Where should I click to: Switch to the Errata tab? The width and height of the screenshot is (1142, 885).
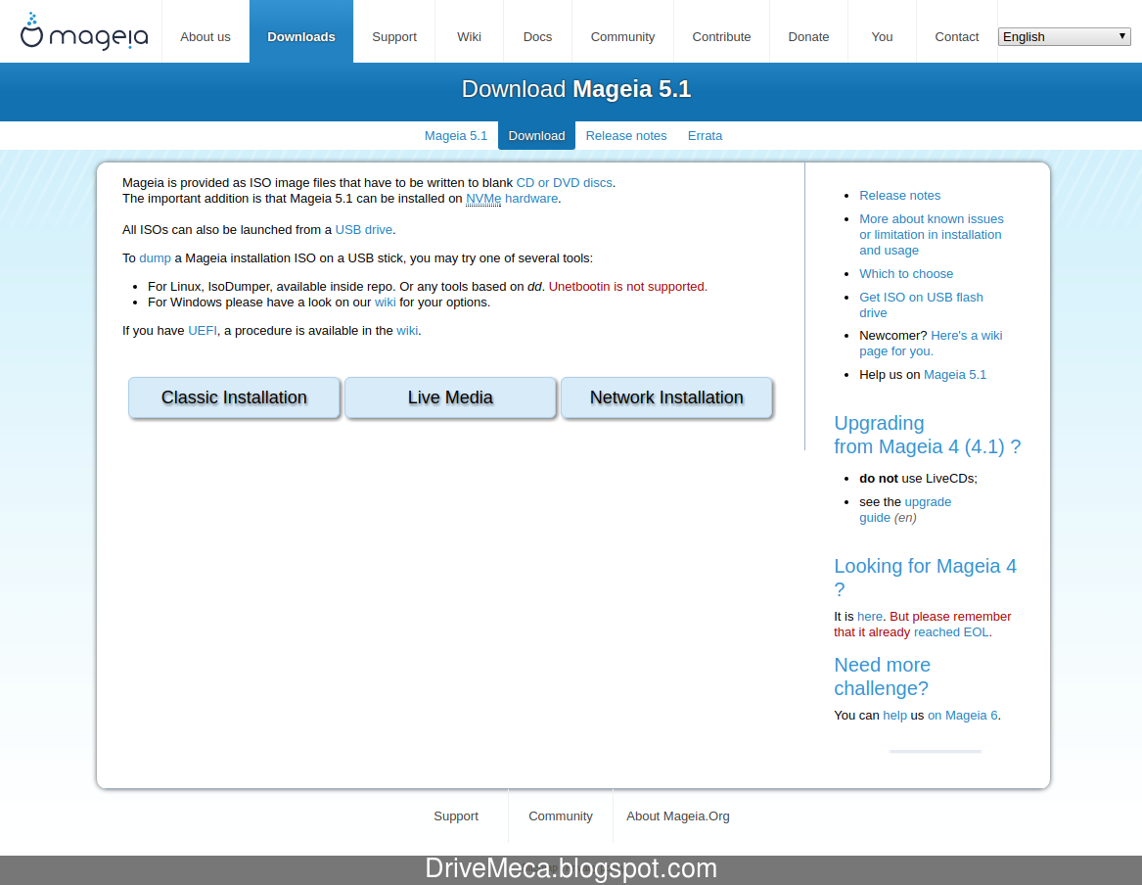point(705,135)
